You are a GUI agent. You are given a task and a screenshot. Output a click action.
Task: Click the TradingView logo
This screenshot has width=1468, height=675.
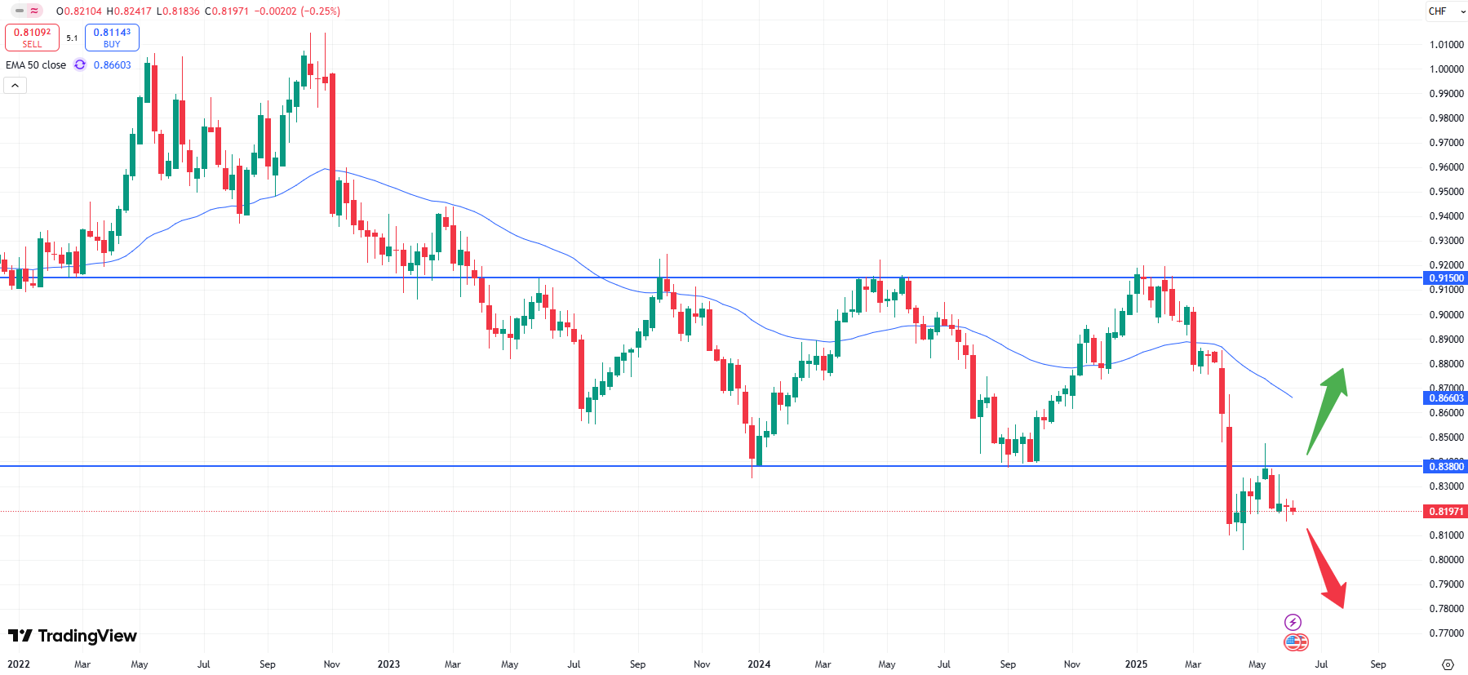tap(73, 636)
